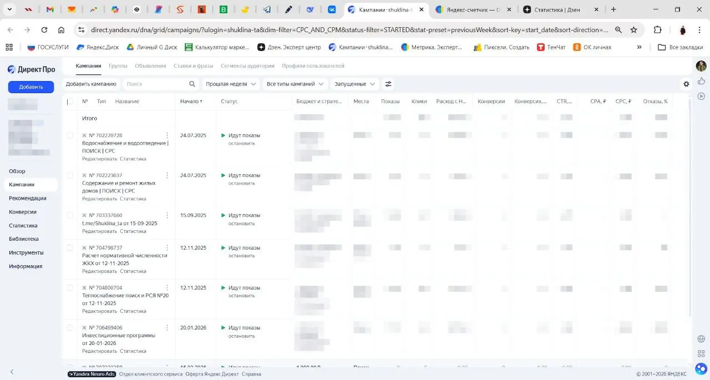
Task: Click the Директ Про logo
Action: point(31,69)
